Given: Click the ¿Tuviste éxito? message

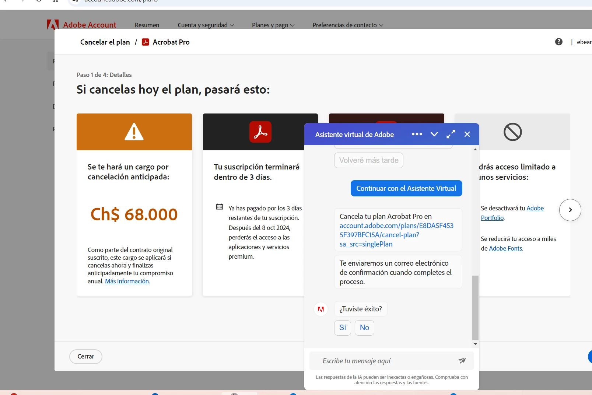Looking at the screenshot, I should 361,309.
